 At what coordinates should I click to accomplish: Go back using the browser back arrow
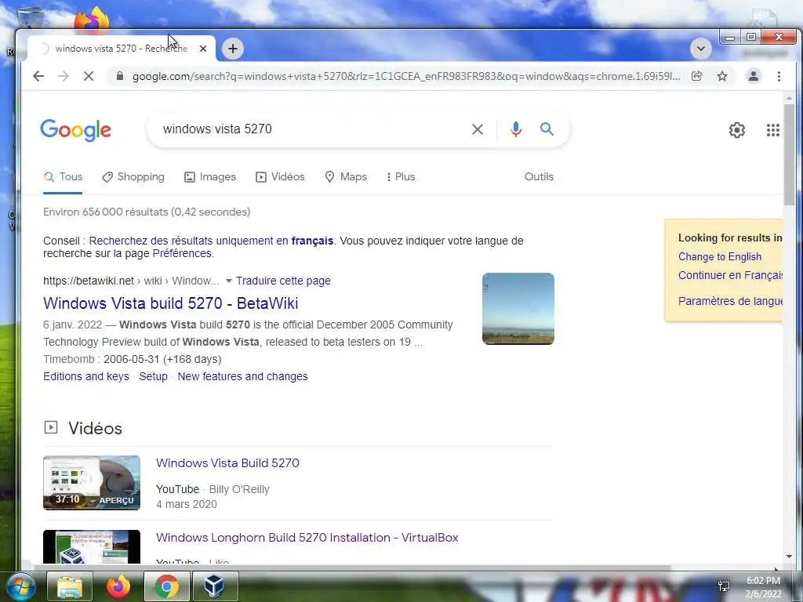38,76
